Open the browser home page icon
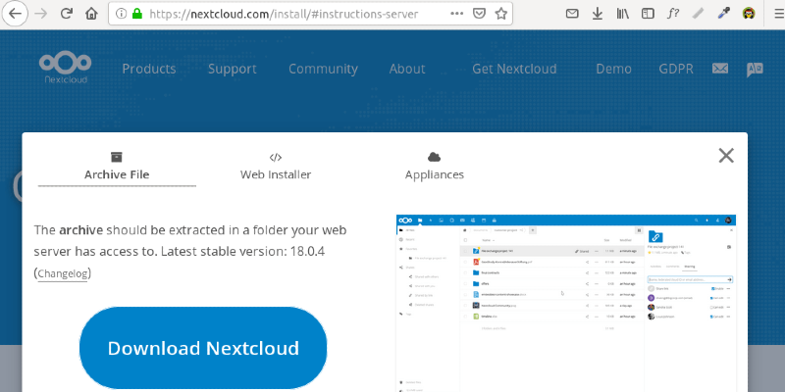The width and height of the screenshot is (785, 392). [91, 14]
